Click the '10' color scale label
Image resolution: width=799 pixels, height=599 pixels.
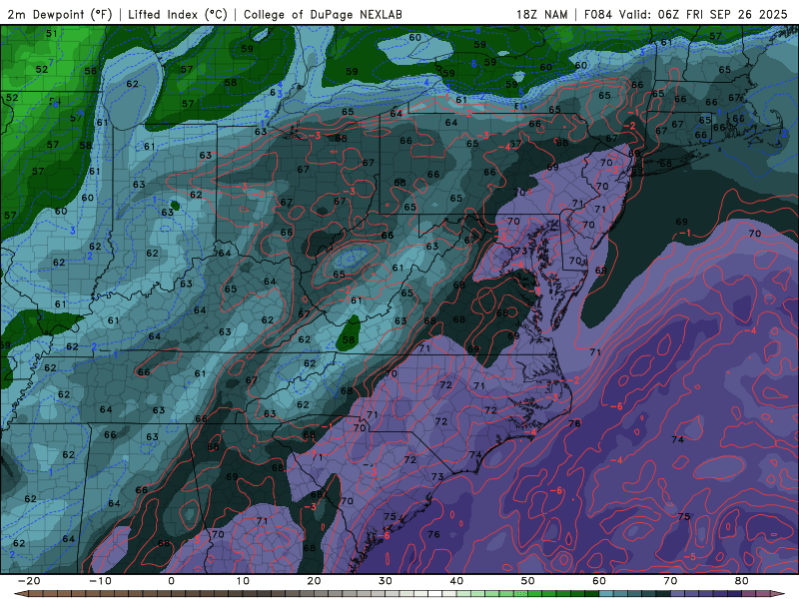coord(243,581)
